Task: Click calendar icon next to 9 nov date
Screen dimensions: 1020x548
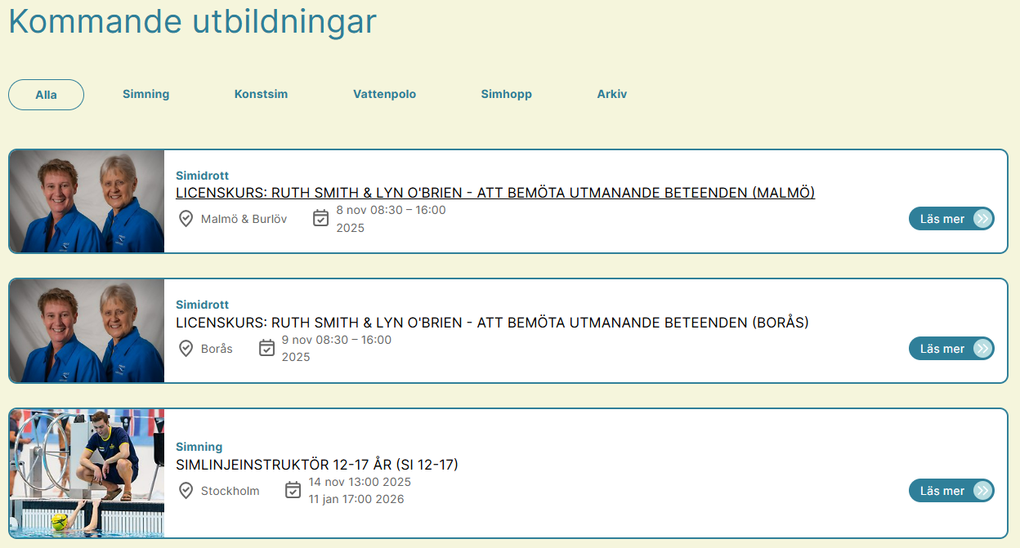Action: [266, 348]
